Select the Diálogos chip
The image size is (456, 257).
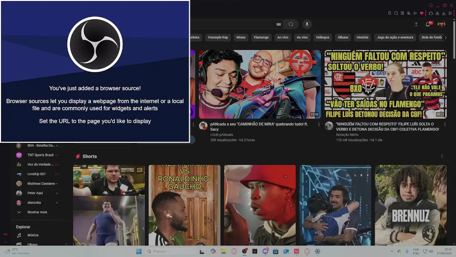click(323, 37)
